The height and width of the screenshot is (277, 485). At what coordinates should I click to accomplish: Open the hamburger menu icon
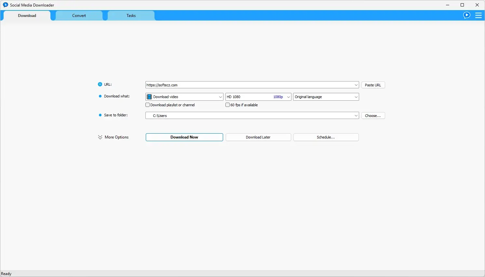(478, 15)
